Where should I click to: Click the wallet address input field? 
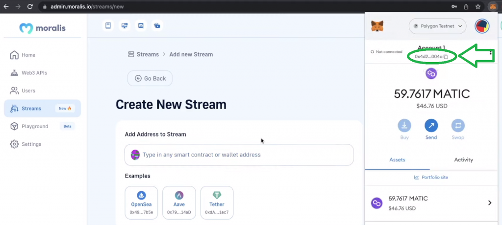[239, 155]
